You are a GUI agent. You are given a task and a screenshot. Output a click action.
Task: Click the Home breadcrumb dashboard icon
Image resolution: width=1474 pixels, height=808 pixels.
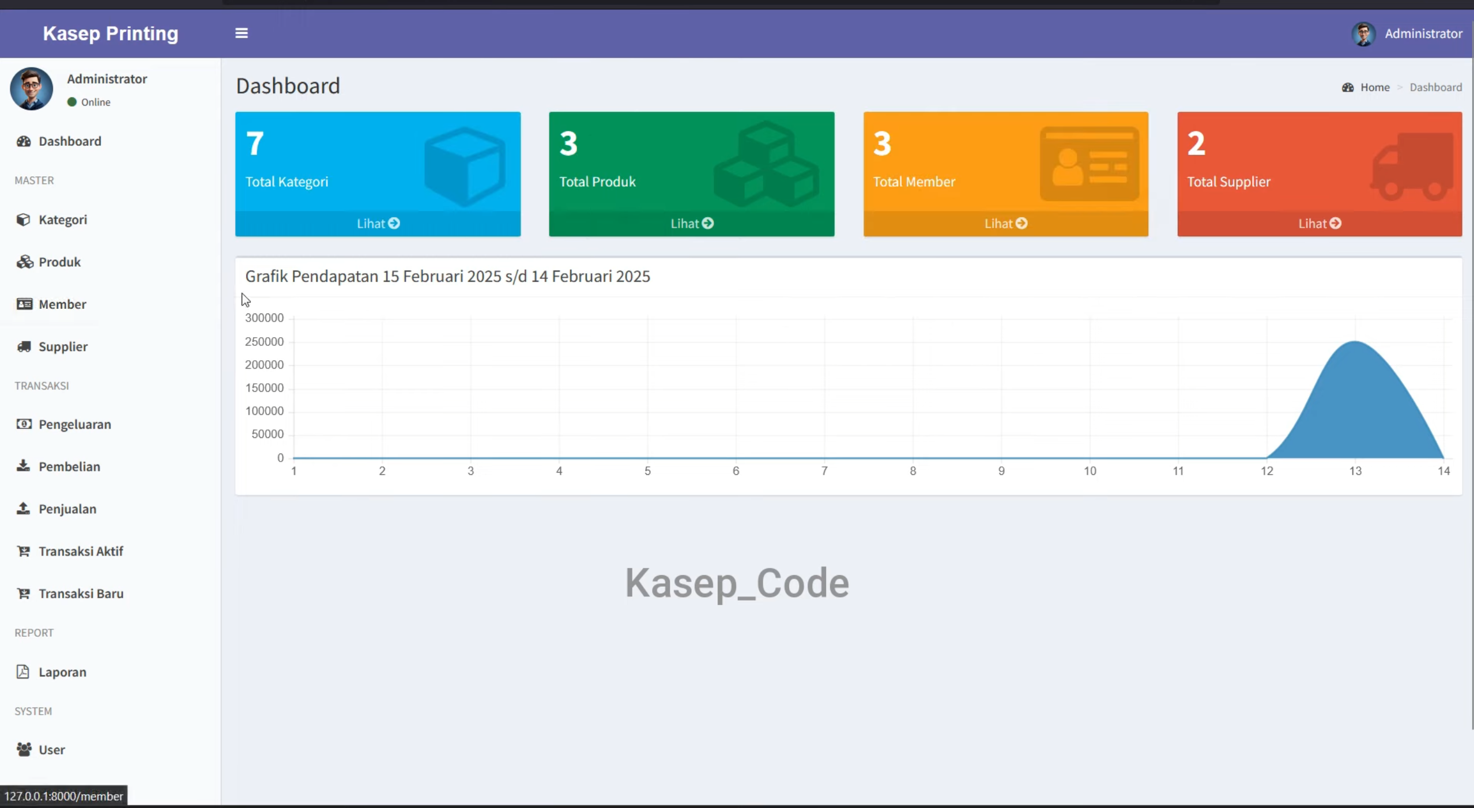pyautogui.click(x=1347, y=88)
